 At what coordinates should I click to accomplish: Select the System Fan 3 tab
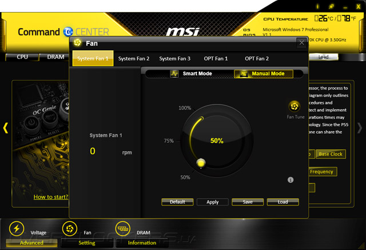pyautogui.click(x=175, y=58)
